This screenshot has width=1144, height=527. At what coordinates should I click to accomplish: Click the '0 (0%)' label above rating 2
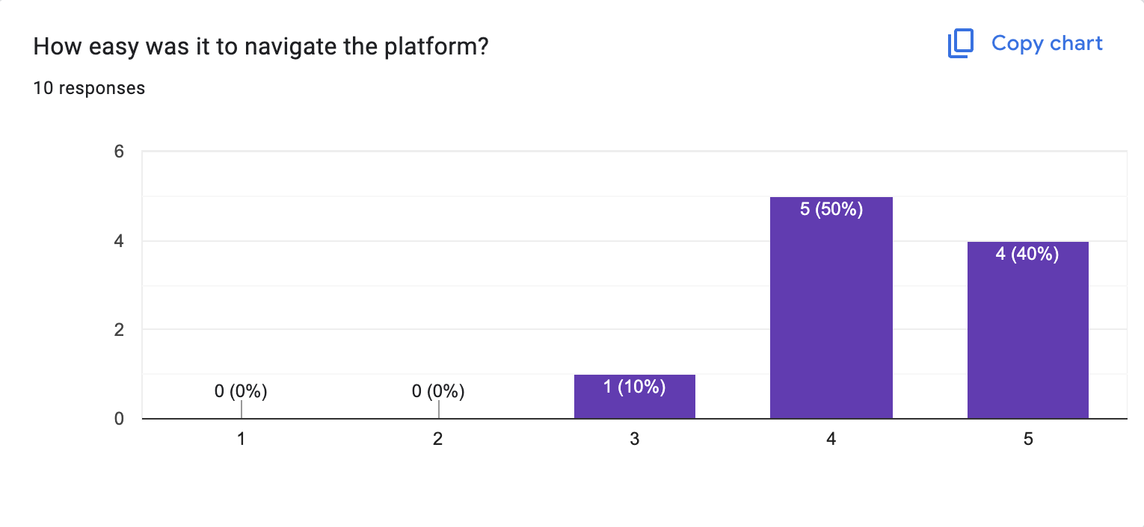[438, 390]
